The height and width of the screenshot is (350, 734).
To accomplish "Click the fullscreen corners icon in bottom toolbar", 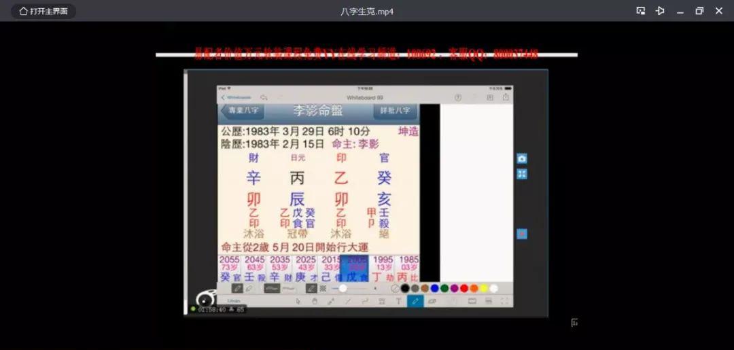I will (x=504, y=301).
